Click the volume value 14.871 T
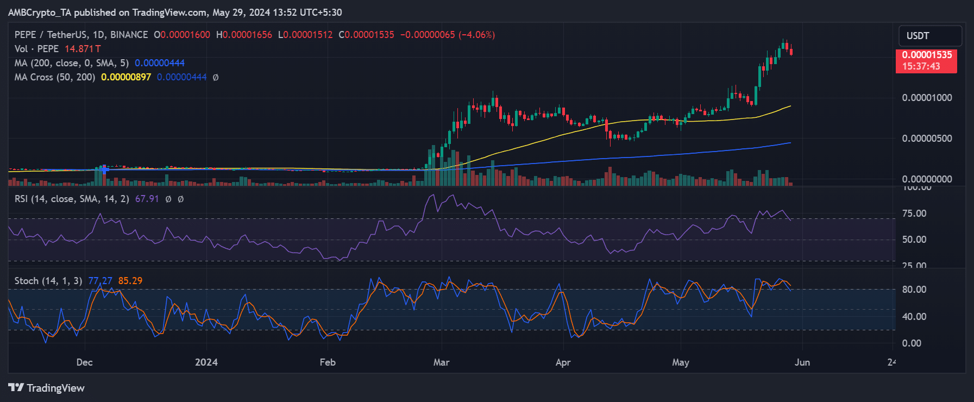974x402 pixels. point(83,49)
